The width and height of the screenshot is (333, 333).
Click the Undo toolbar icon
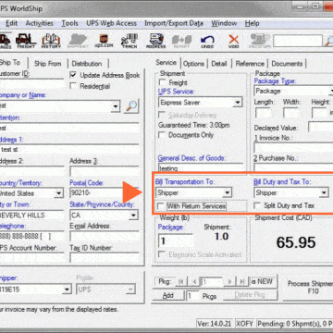[207, 41]
